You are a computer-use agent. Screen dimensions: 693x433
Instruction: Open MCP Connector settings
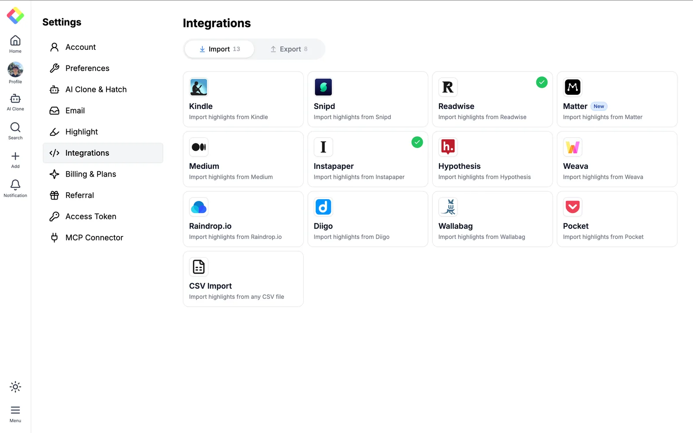click(x=103, y=238)
